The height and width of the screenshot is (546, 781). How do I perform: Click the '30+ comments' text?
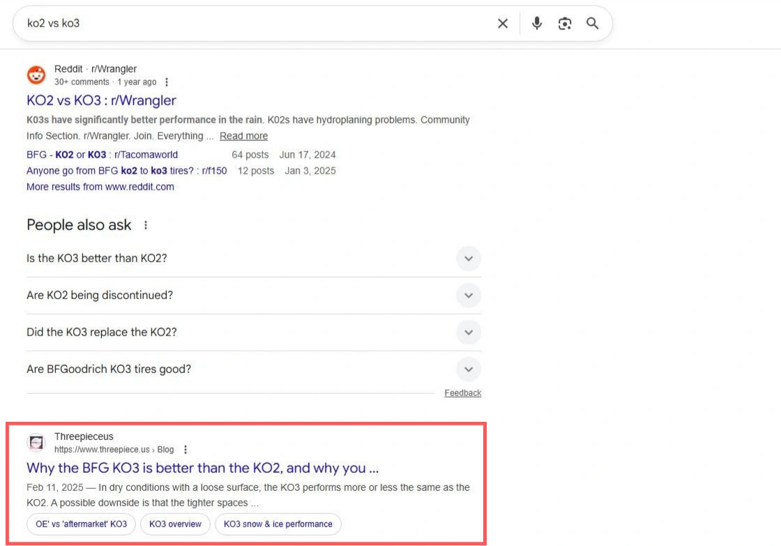[x=82, y=82]
